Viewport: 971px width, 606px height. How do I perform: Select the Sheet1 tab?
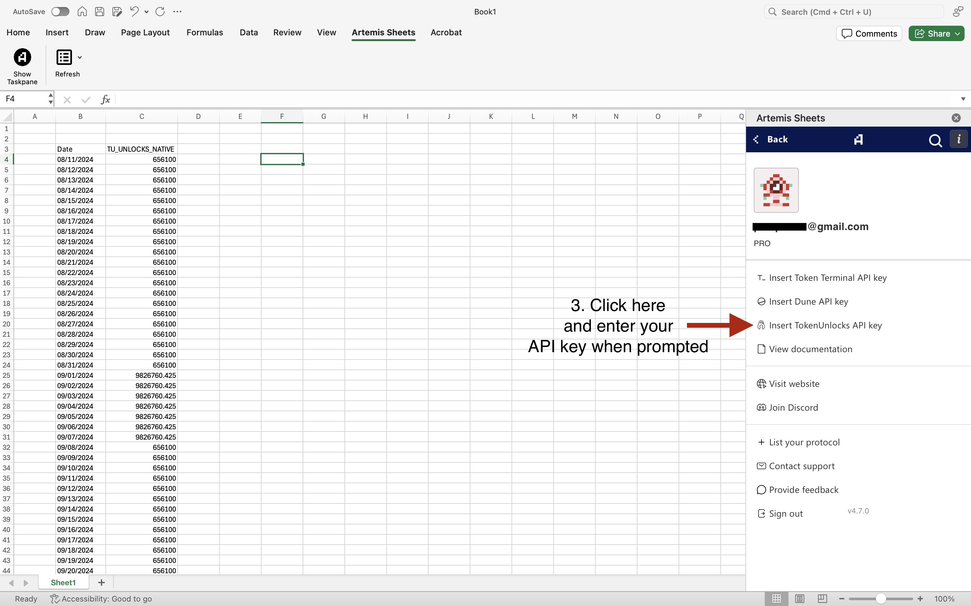point(63,583)
